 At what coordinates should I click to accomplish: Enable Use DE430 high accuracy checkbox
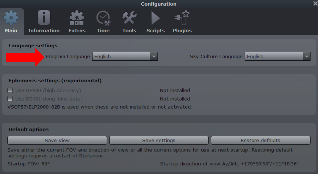(x=10, y=90)
